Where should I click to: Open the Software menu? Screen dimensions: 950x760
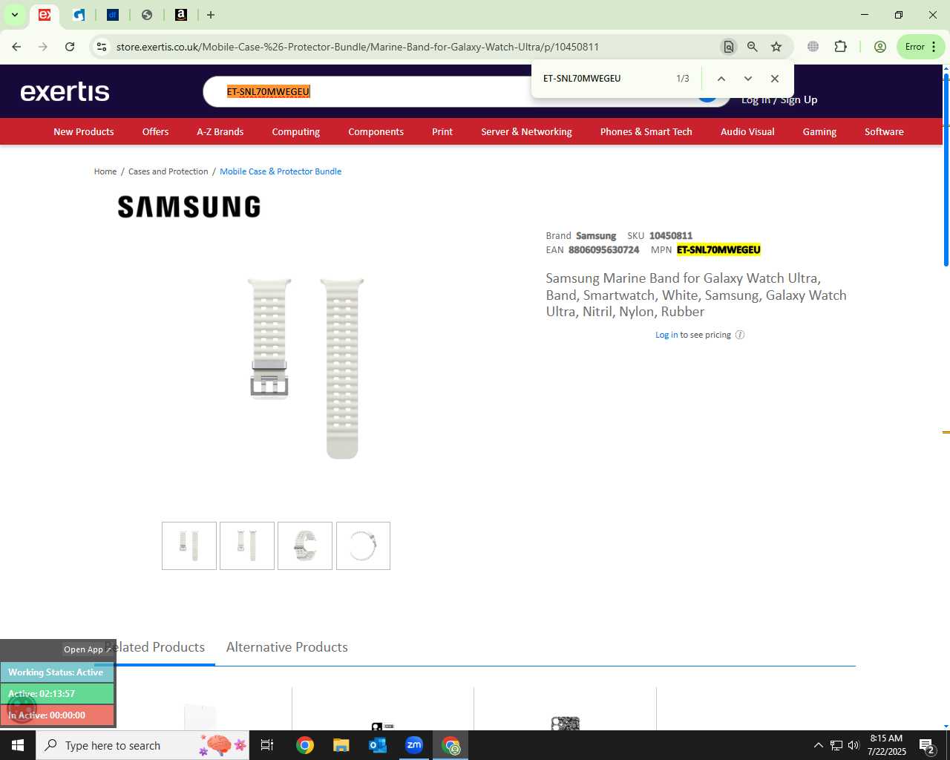point(884,131)
